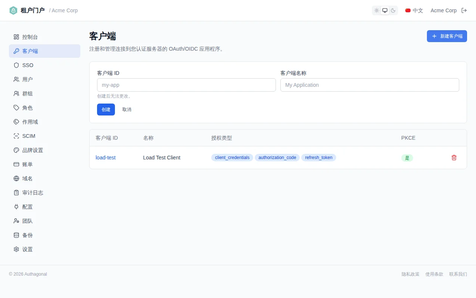Click the 使用条款 footer link
Screen dimensions: 476x298
tap(434, 274)
